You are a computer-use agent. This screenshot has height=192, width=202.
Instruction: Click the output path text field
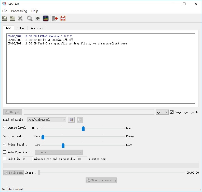(x=89, y=112)
